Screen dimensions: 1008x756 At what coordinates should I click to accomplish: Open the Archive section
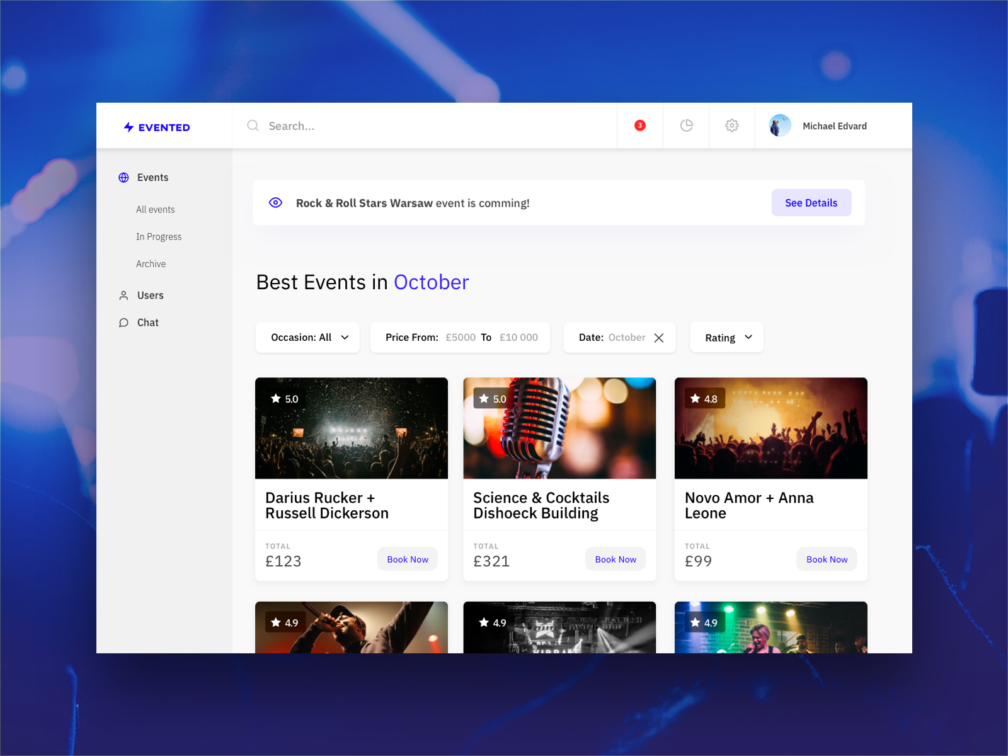click(151, 264)
